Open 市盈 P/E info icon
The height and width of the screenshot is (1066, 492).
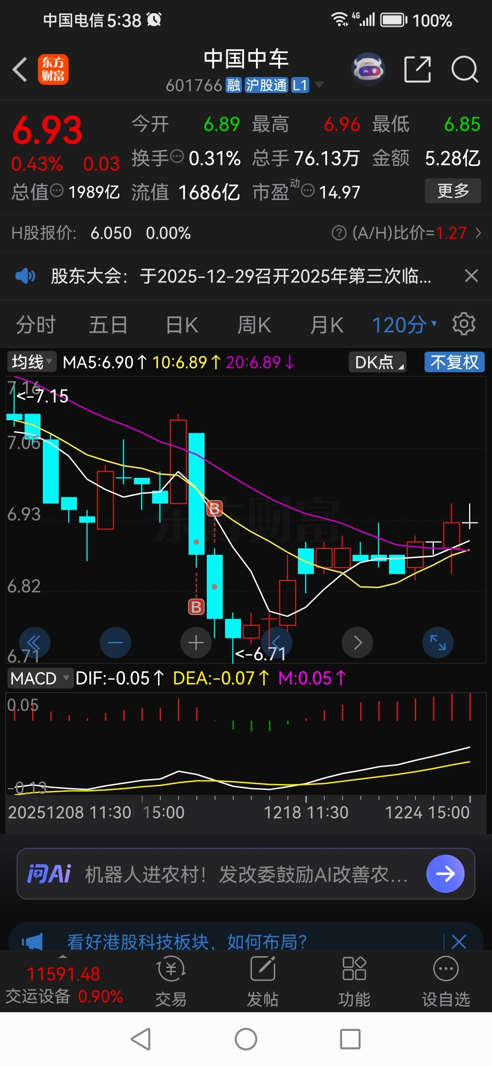coord(308,190)
